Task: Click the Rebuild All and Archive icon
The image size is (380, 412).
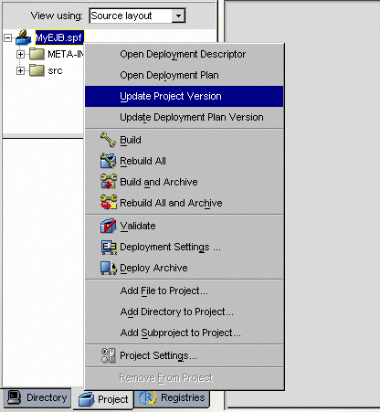Action: coord(109,203)
